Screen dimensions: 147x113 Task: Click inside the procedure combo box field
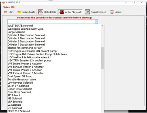pyautogui.click(x=51, y=22)
